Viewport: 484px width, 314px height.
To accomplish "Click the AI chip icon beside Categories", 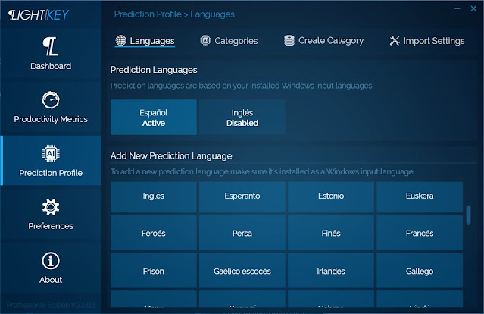I will click(205, 40).
